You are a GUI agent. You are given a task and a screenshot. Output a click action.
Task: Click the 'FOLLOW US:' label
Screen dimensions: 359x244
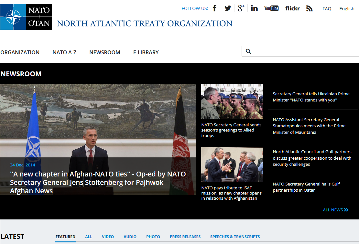point(195,8)
